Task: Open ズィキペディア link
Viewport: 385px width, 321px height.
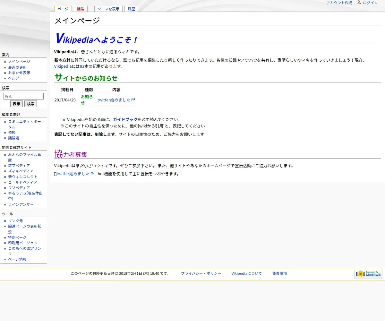Action: coord(21,171)
